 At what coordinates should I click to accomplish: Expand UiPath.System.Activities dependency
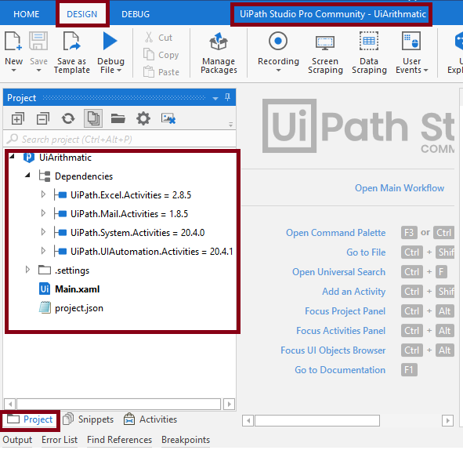(43, 232)
